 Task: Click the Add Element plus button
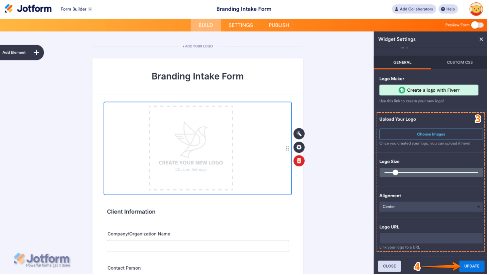coord(36,52)
